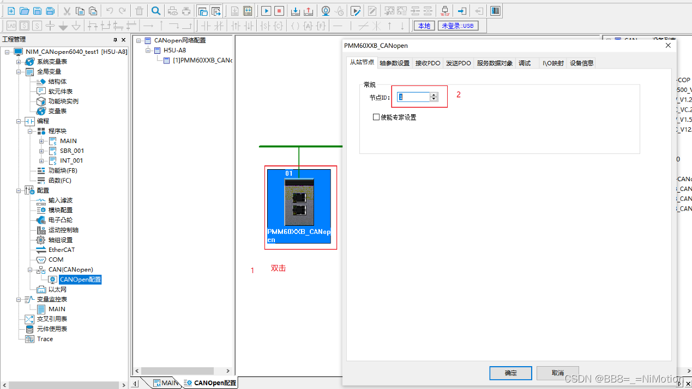Image resolution: width=692 pixels, height=389 pixels.
Task: Select 电子凸轮 in the project tree
Action: click(60, 220)
